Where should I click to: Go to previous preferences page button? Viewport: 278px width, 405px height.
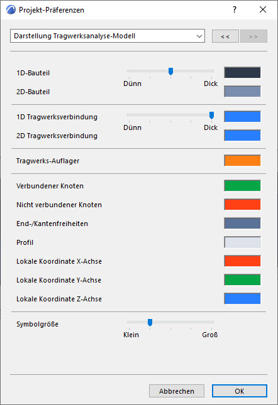(225, 36)
